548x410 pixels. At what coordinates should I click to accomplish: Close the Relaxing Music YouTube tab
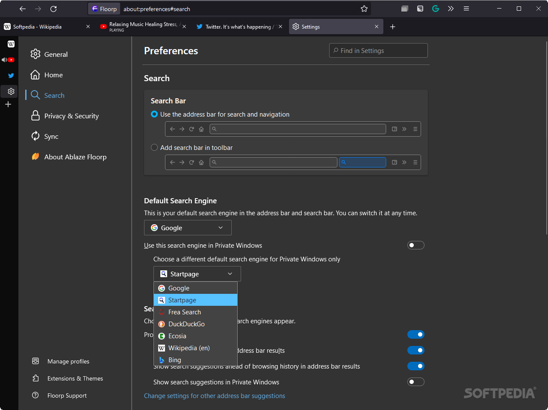point(184,26)
